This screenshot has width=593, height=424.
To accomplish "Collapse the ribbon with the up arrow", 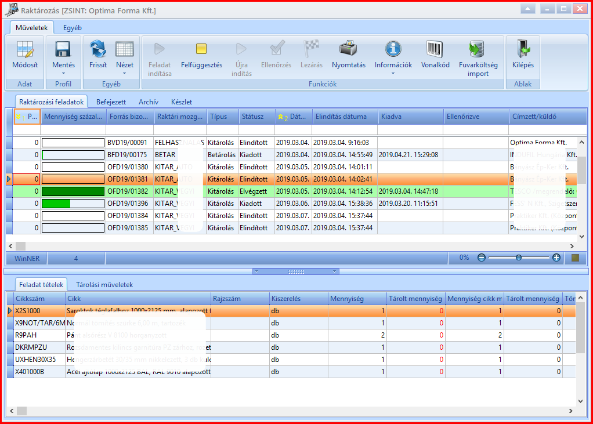I will tap(527, 9).
